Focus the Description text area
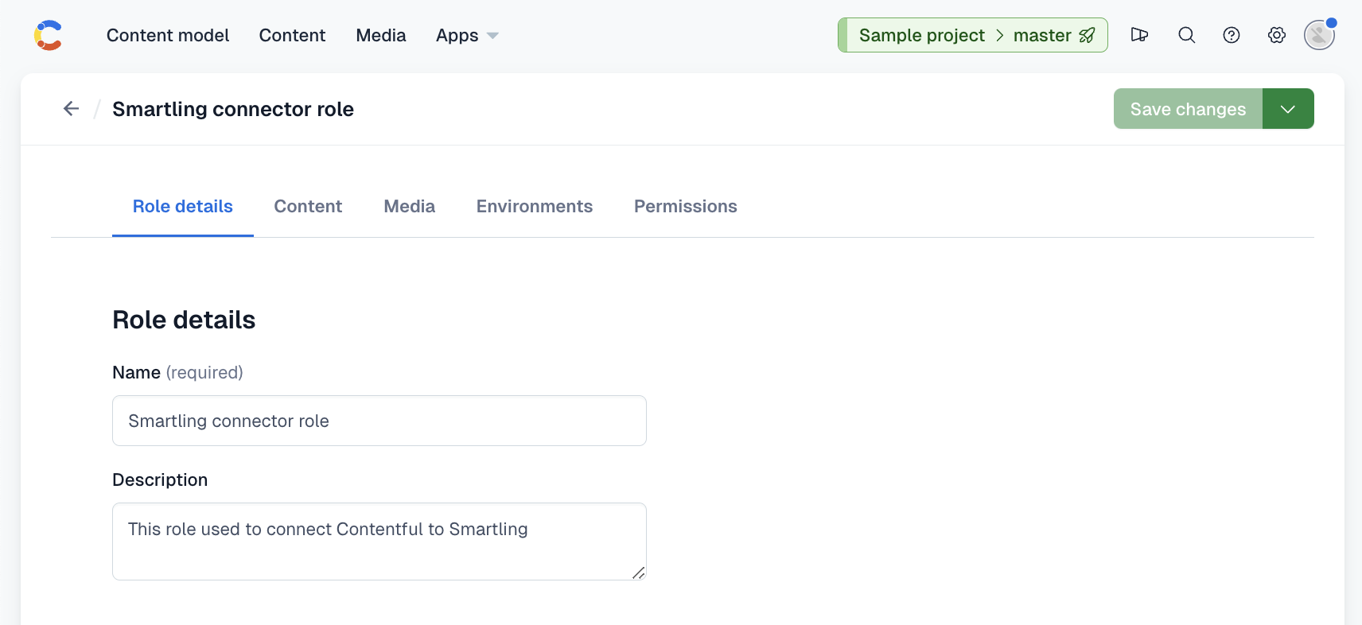 (379, 542)
